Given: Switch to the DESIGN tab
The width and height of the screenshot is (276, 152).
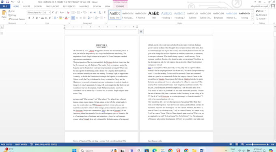Looking at the screenshot, I should tap(38, 6).
